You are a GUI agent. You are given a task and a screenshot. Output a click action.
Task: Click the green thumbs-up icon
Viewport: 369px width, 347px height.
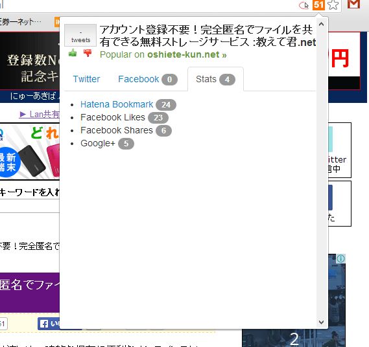click(73, 53)
